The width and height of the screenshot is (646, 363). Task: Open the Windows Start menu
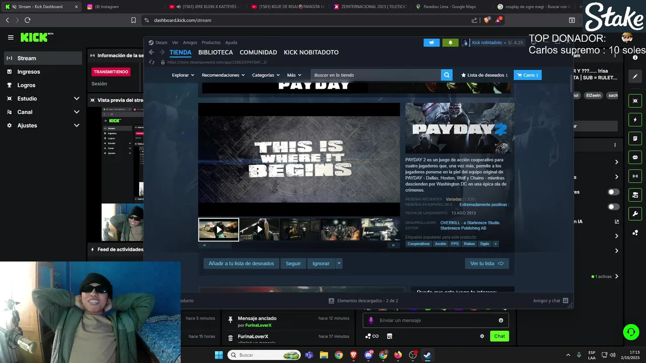(x=219, y=355)
